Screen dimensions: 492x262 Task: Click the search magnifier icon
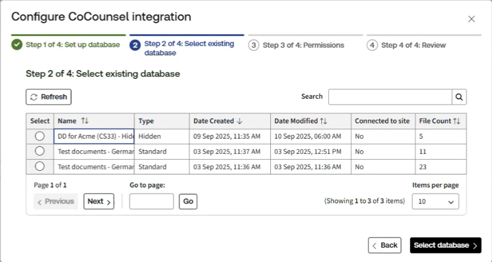459,97
